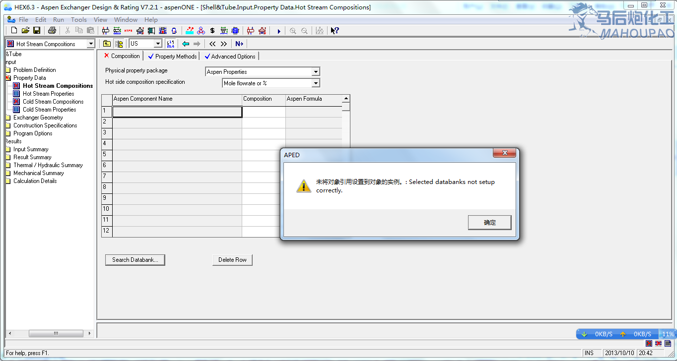Open the form navigator dropdown Hot Stream Compositions
Screen dimensions: 677x361
coord(90,44)
